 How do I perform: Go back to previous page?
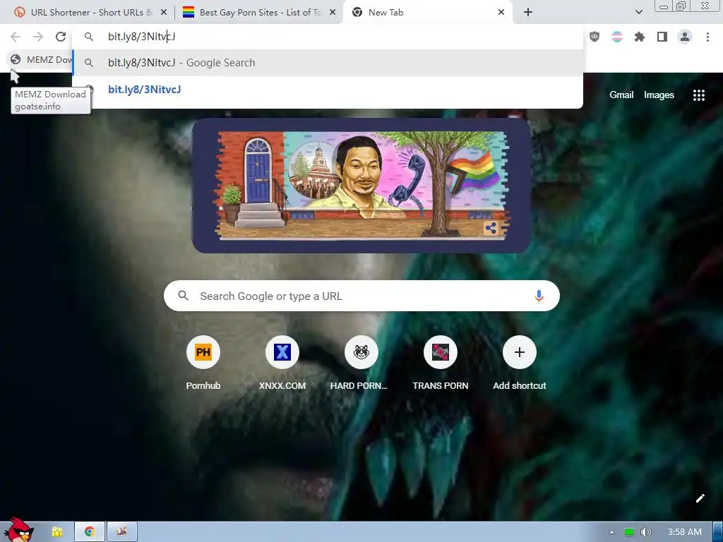16,37
